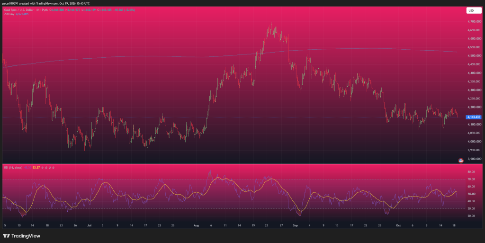Select the Gold Spot / U.S. Dollar title

tap(18, 10)
